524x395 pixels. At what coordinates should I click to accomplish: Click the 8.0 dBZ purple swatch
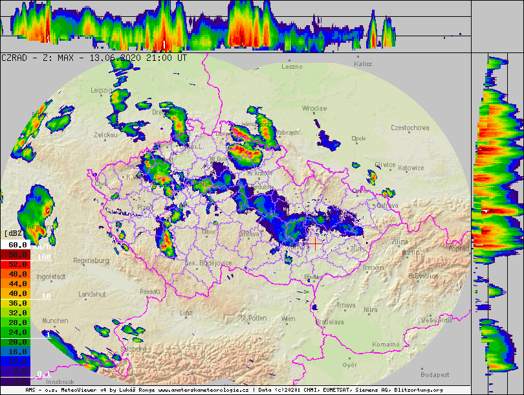(16, 371)
